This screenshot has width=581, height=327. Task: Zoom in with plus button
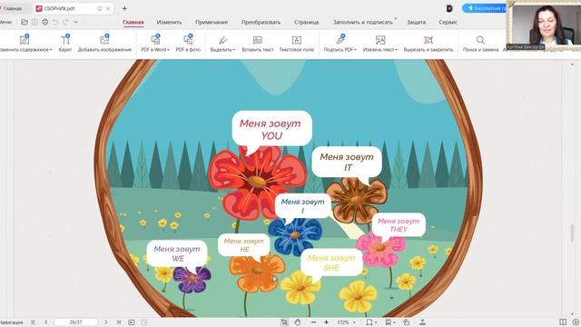327,322
